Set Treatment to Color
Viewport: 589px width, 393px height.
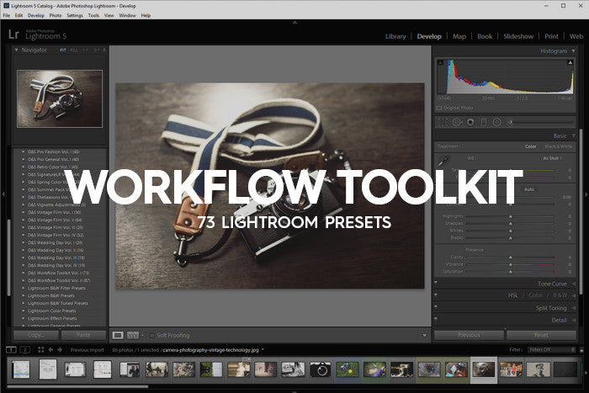click(x=530, y=146)
